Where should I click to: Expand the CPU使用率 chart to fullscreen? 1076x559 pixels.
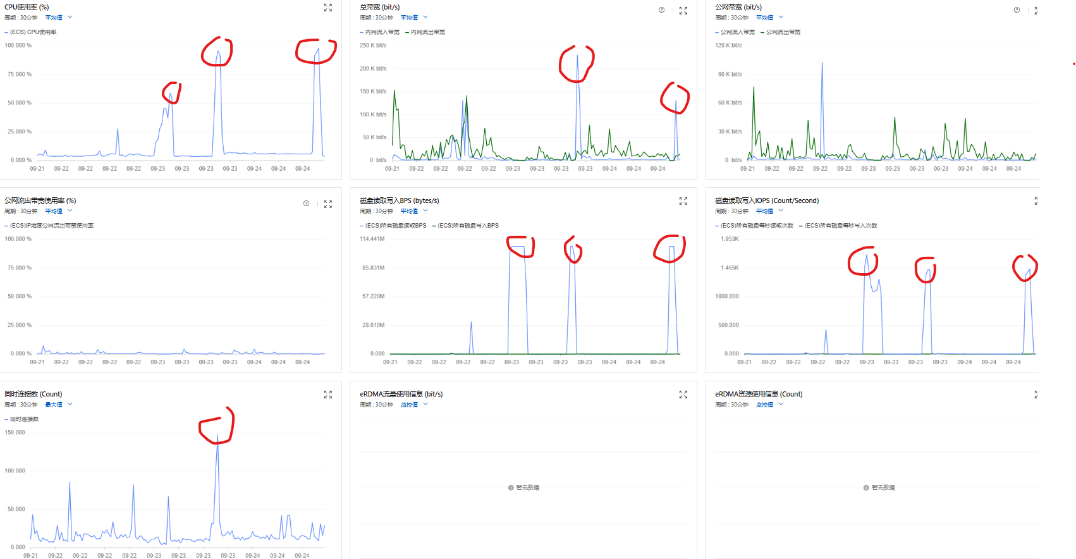click(x=327, y=8)
